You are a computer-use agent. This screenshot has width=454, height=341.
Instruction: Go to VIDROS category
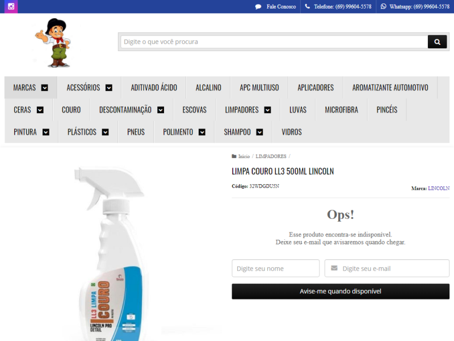coord(292,132)
